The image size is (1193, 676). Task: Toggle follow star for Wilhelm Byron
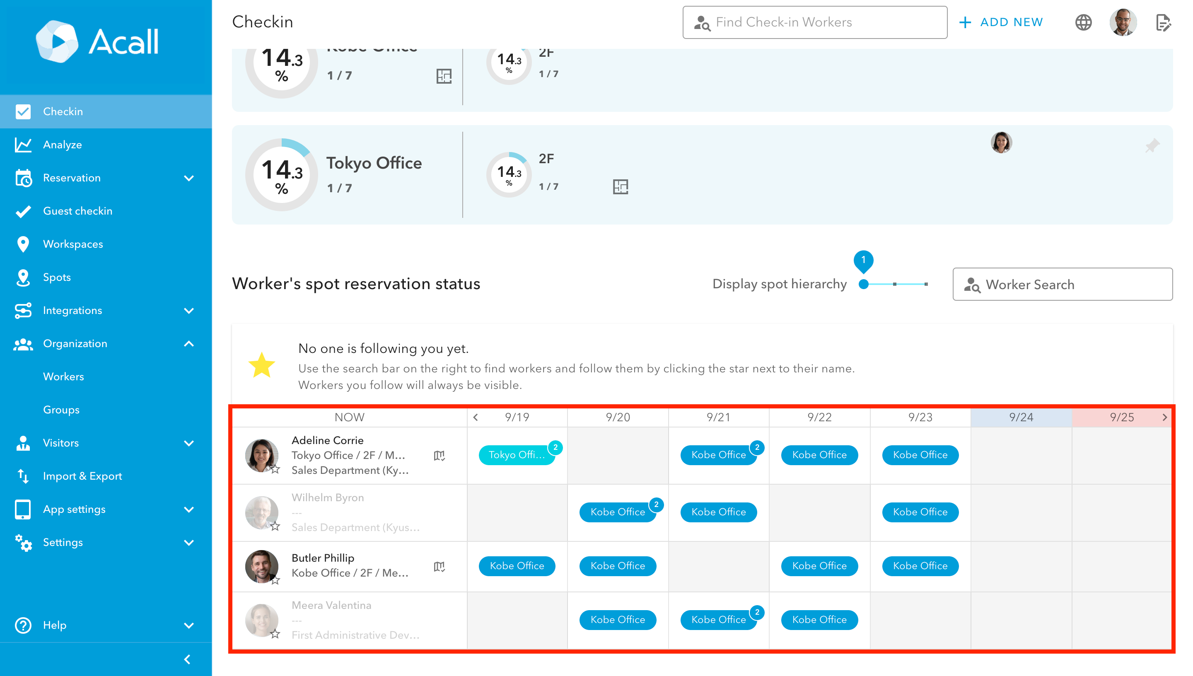tap(275, 526)
